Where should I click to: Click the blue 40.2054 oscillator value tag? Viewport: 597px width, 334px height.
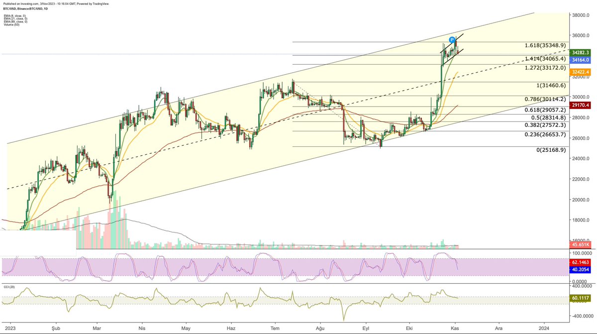(581, 269)
